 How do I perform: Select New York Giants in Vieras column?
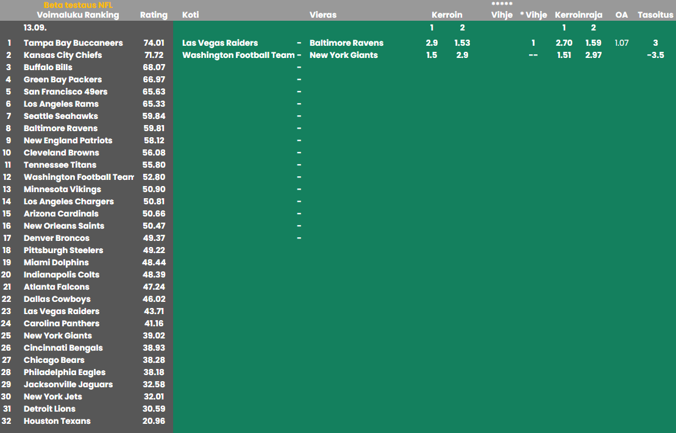coord(343,55)
